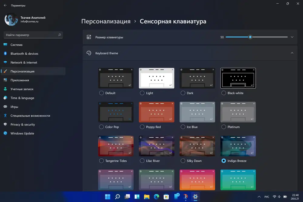Select the Poppy Red theme radio button
303x202 pixels.
point(142,127)
